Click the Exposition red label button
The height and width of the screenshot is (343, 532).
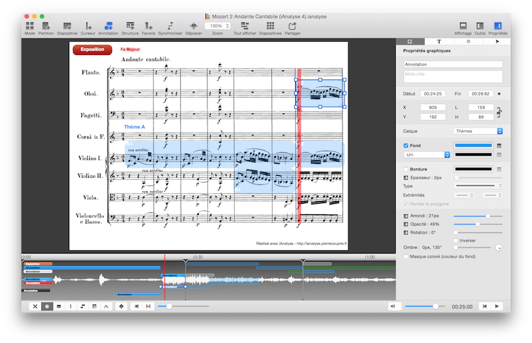pyautogui.click(x=92, y=50)
